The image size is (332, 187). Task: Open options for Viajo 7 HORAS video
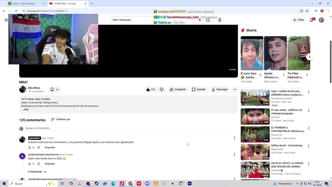click(x=309, y=92)
